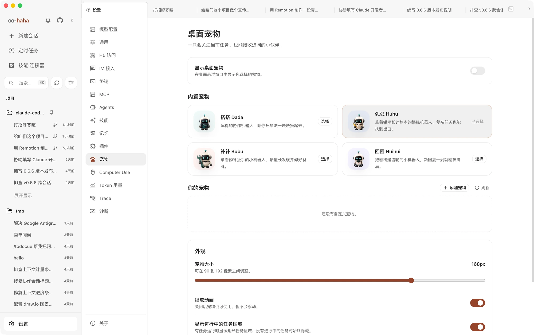Image resolution: width=534 pixels, height=335 pixels.
Task: Click the 搜索 search field
Action: pyautogui.click(x=26, y=83)
